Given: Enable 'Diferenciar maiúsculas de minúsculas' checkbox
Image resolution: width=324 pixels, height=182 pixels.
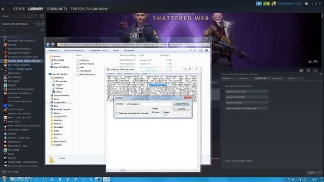Looking at the screenshot, I should point(117,113).
